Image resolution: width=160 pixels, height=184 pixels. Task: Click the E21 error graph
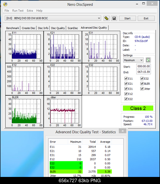(x=63, y=47)
